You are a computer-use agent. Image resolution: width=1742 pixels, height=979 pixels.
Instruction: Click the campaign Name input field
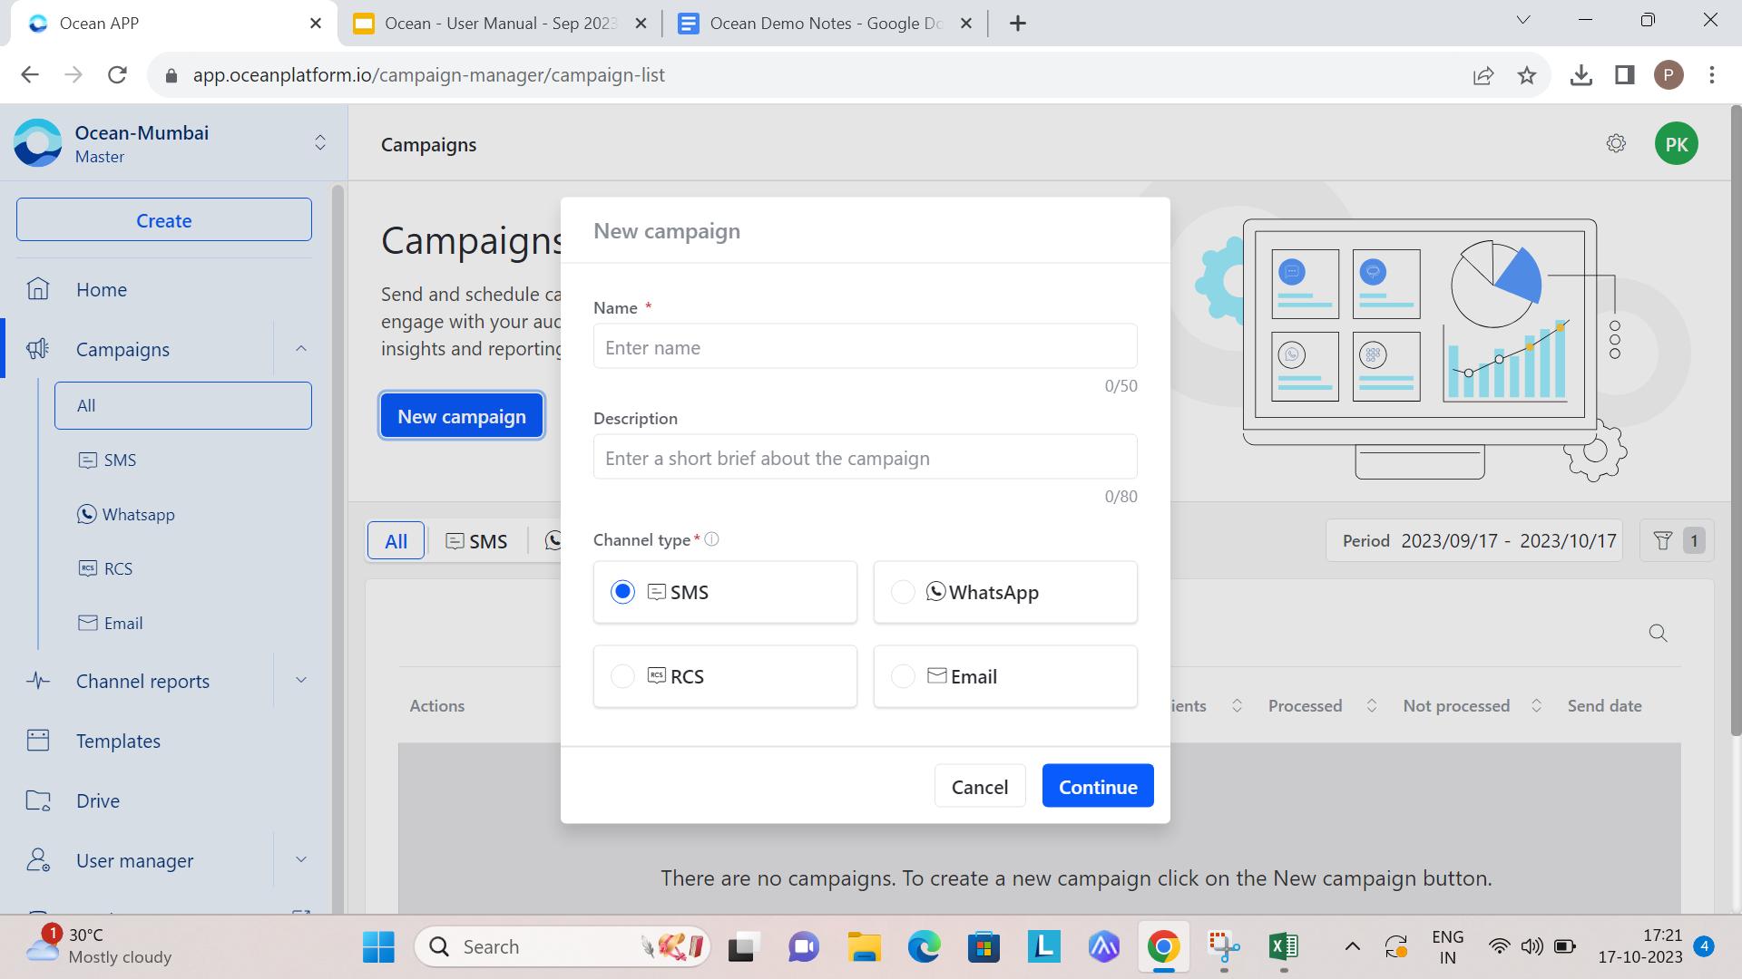(865, 347)
